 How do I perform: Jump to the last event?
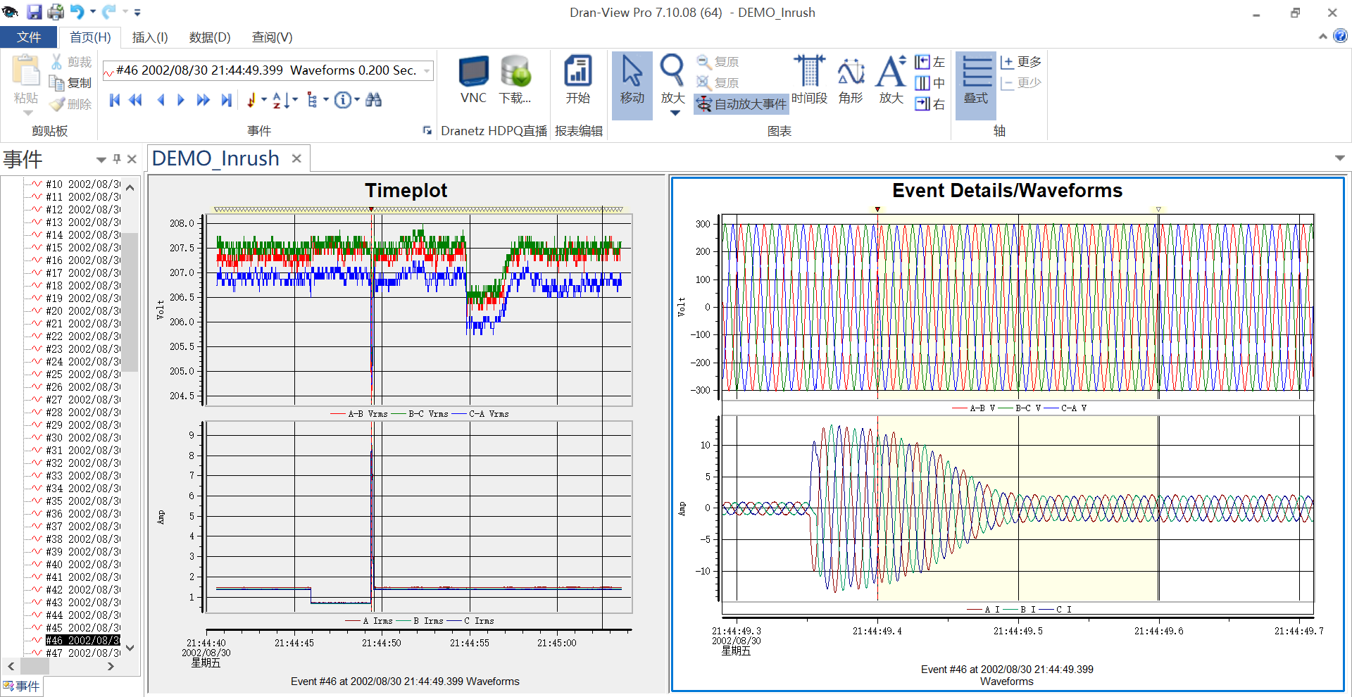[226, 100]
